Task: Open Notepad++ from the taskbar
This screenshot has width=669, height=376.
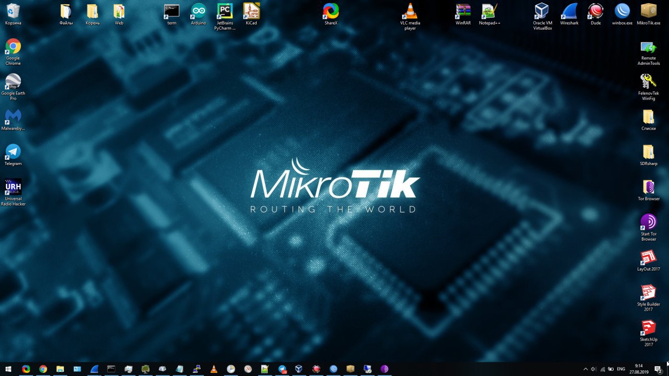Action: point(264,369)
